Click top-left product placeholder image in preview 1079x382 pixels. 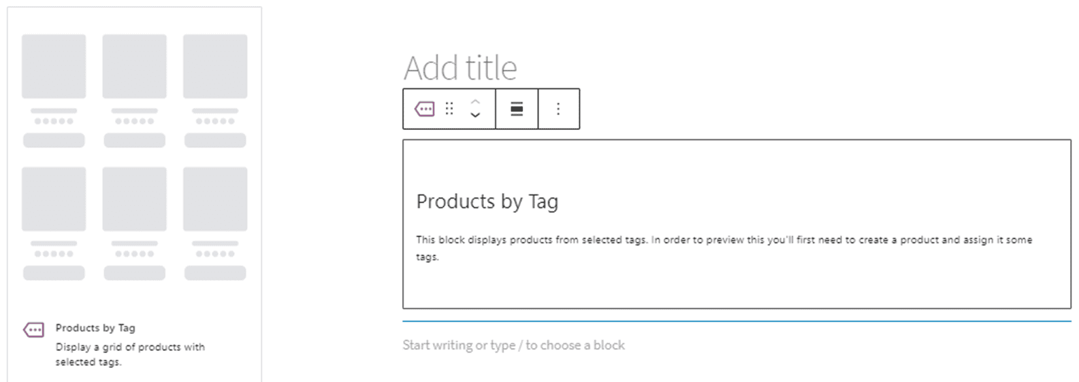tap(54, 67)
